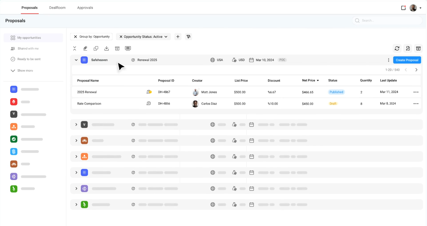Remove the Group by: Opportunity filter chip

pyautogui.click(x=76, y=37)
